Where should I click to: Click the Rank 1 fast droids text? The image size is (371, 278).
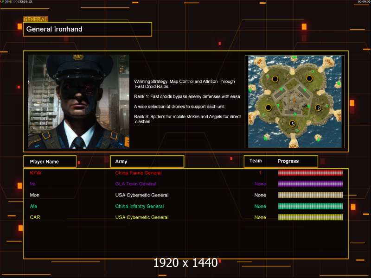coord(187,96)
